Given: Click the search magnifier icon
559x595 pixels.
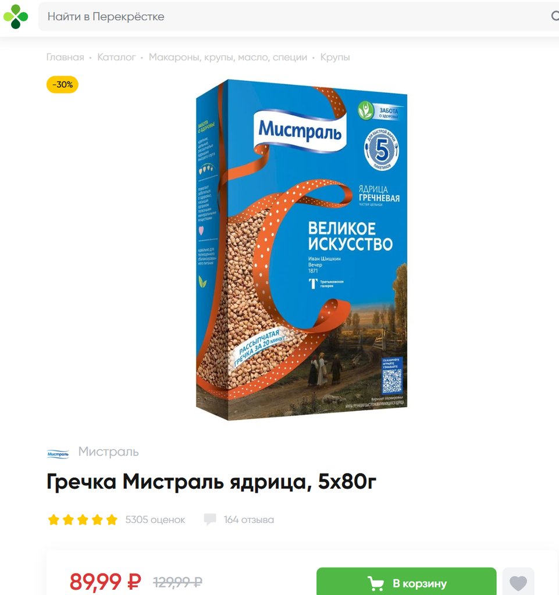Looking at the screenshot, I should click(555, 16).
